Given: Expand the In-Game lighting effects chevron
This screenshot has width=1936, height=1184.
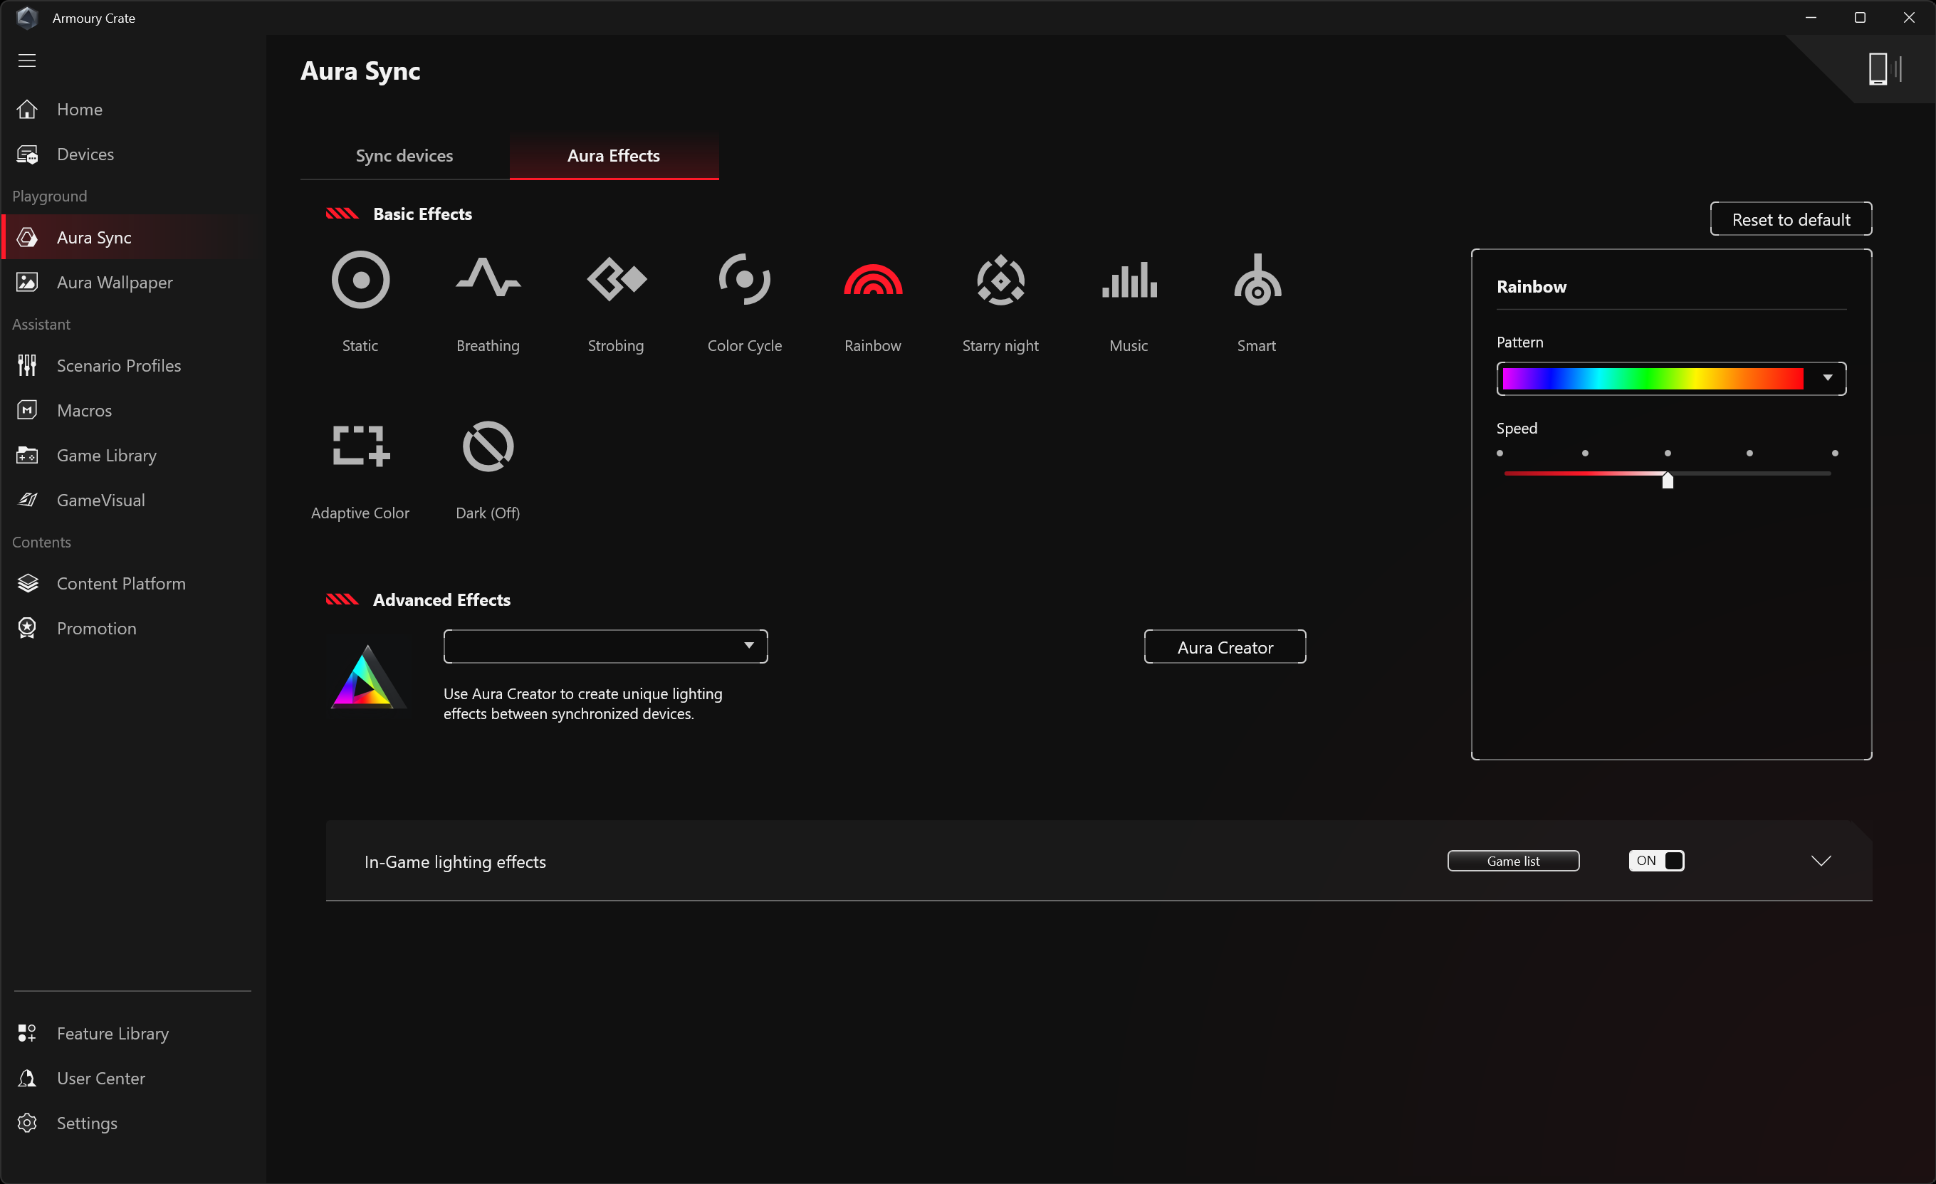Looking at the screenshot, I should [1821, 861].
